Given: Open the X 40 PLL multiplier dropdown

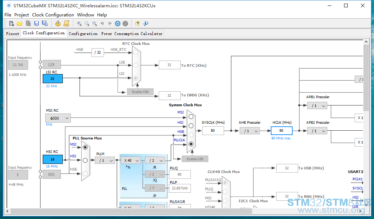Looking at the screenshot, I should pyautogui.click(x=131, y=161).
